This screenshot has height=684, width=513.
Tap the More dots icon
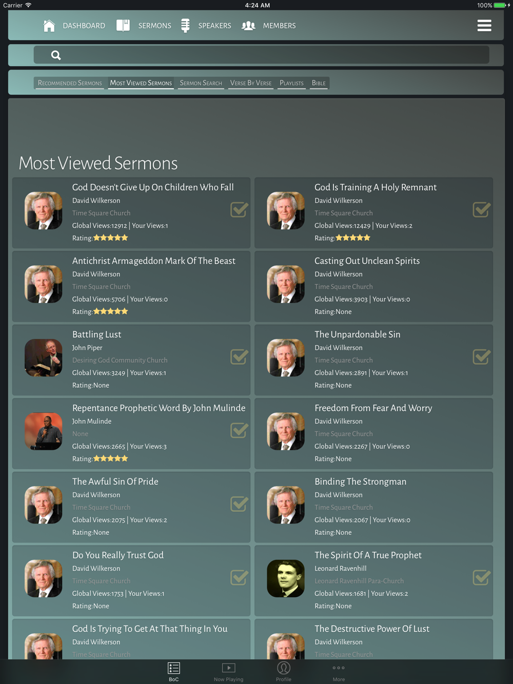tap(339, 668)
